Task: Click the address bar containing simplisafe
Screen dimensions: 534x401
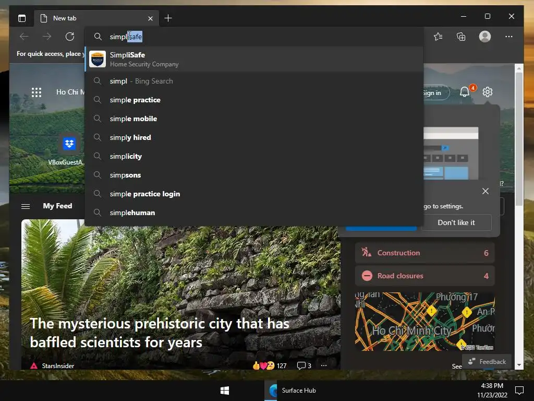Action: 254,37
